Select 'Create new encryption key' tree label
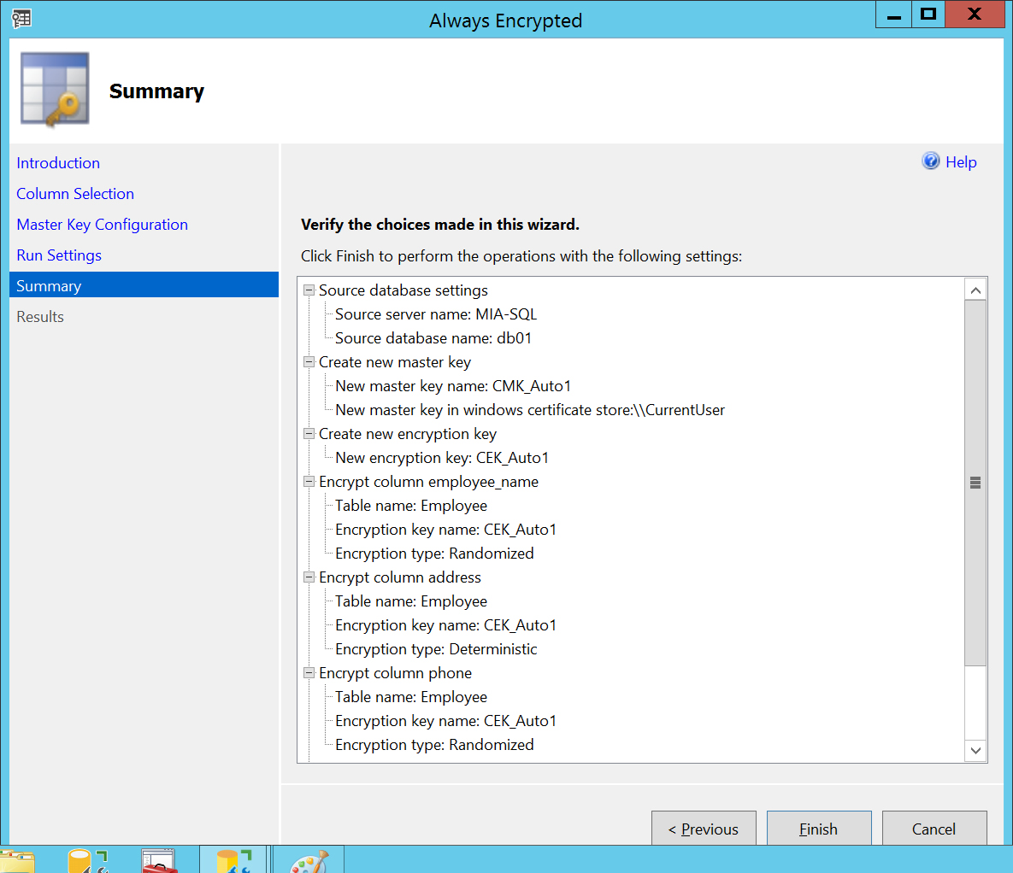Viewport: 1013px width, 873px height. pos(408,434)
